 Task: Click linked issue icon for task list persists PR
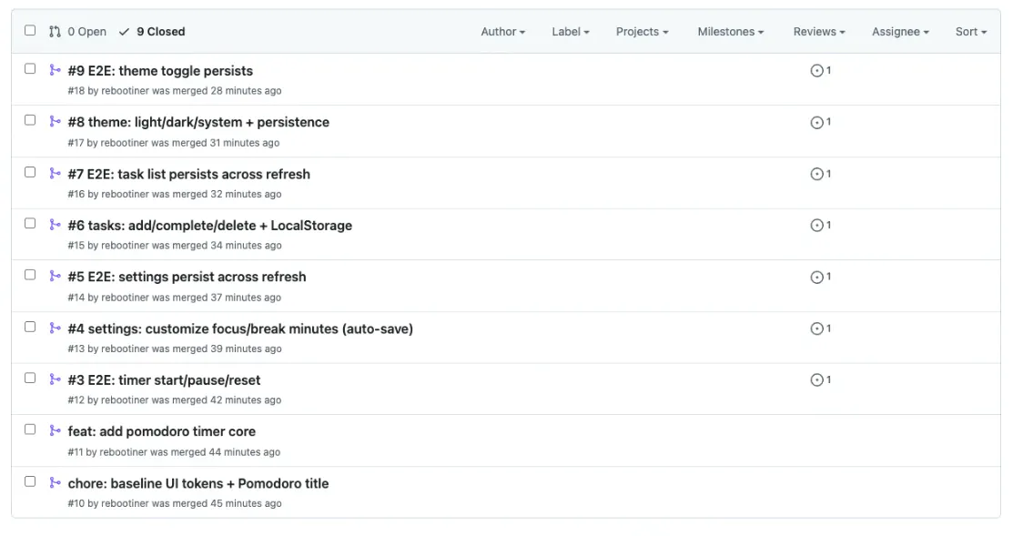click(816, 174)
